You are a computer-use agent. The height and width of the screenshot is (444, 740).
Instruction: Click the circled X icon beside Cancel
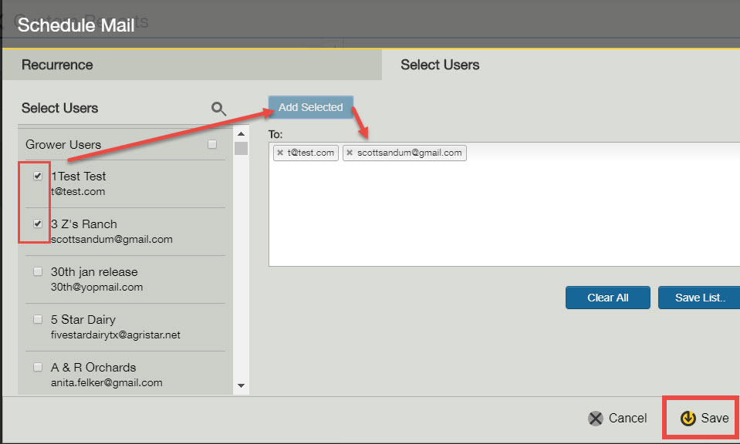(x=595, y=418)
